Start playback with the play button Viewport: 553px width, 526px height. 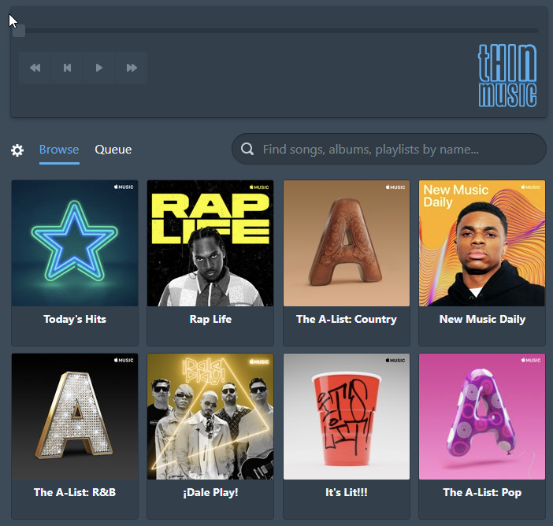[x=99, y=68]
